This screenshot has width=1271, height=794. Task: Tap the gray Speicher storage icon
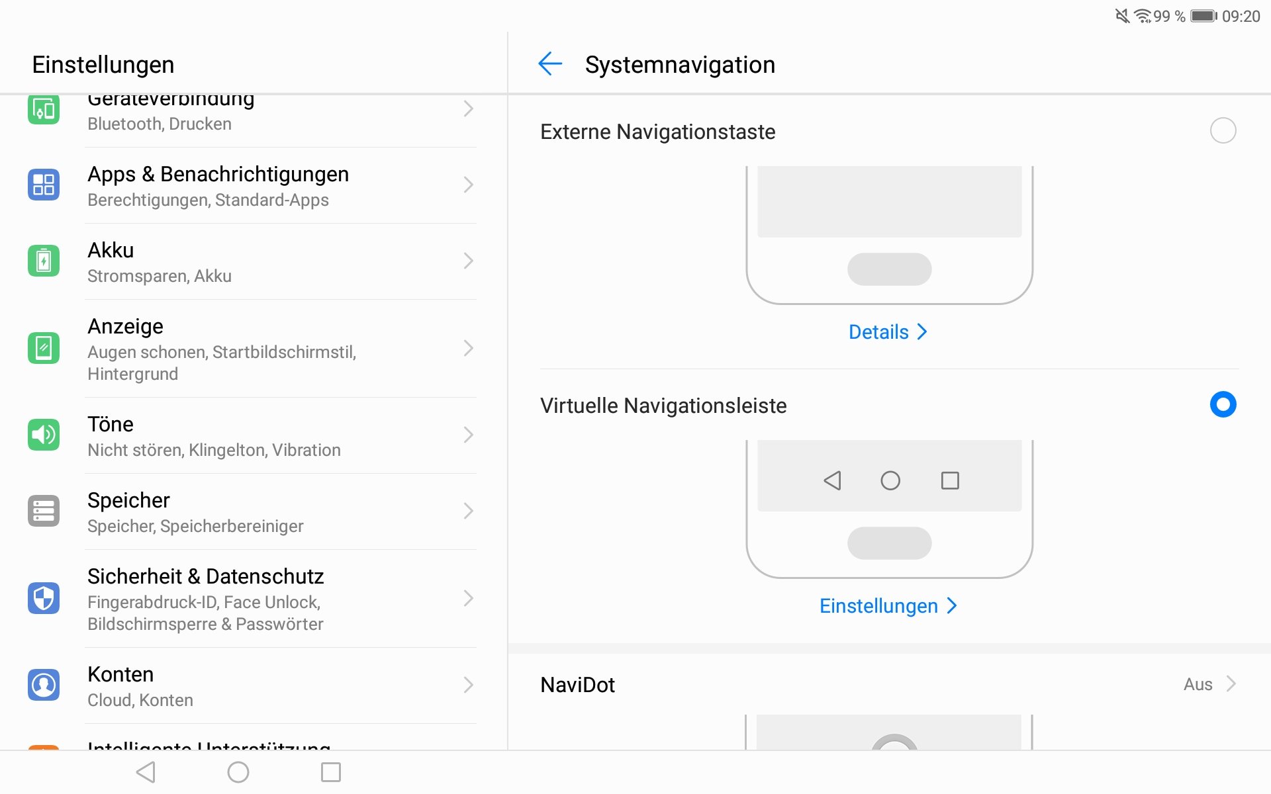click(44, 511)
